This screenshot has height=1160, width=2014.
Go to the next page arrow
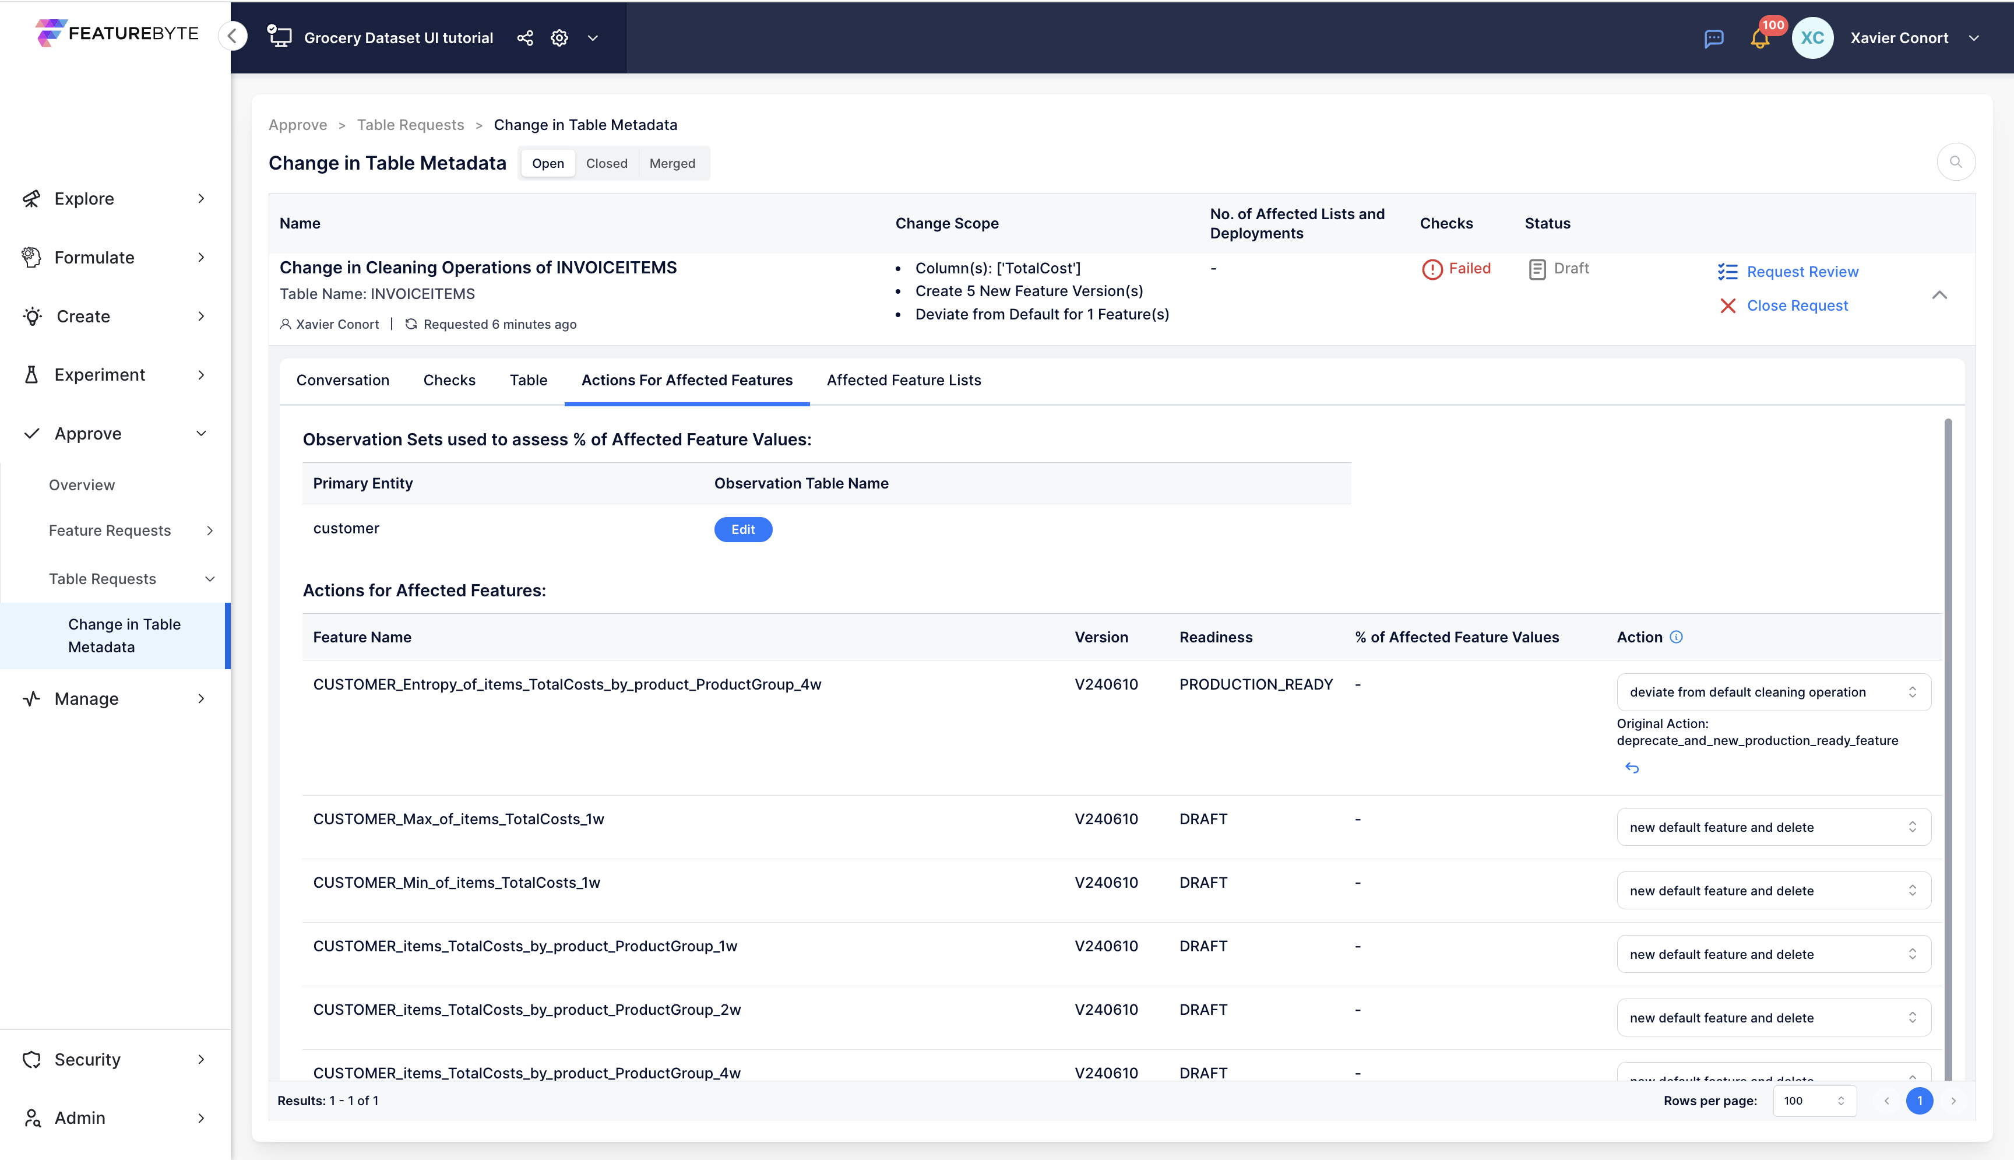point(1953,1100)
